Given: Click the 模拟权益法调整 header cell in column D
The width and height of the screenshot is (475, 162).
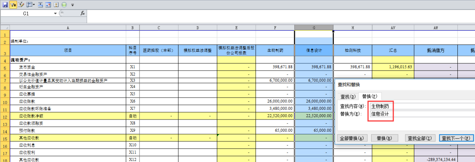Looking at the screenshot, I should [x=197, y=50].
